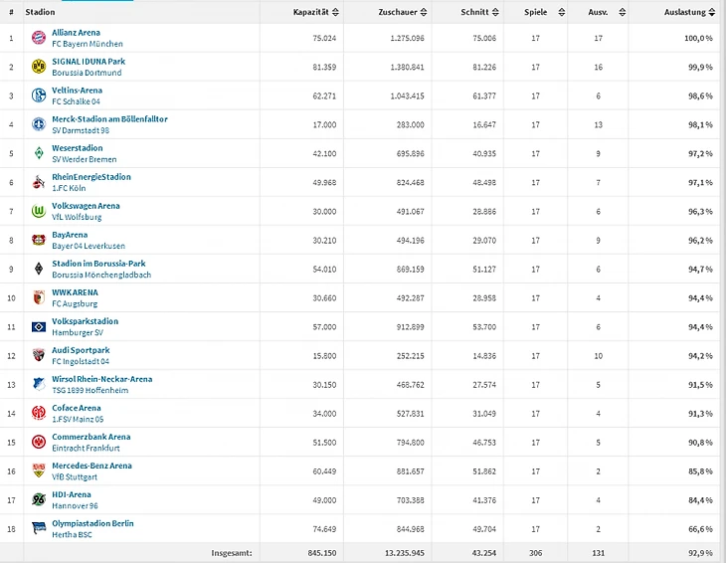Sort table by Ausv. column
The height and width of the screenshot is (563, 726).
point(603,12)
